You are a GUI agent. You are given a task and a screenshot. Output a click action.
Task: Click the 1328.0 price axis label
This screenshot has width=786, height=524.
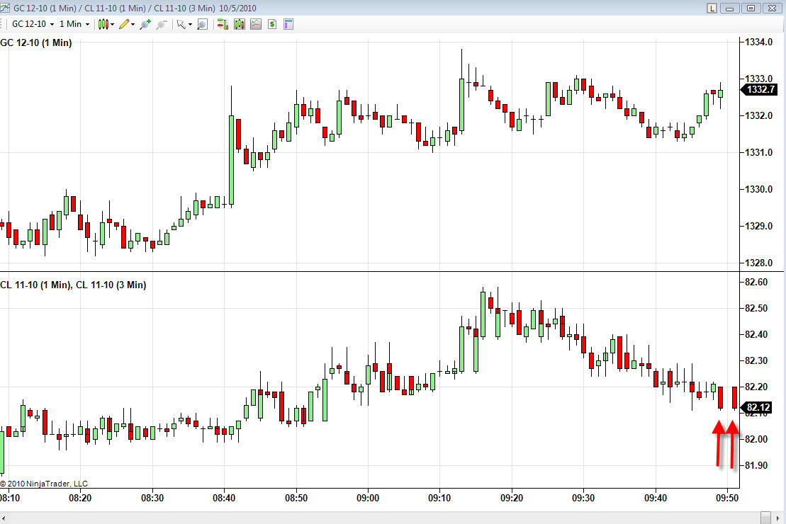tap(758, 263)
